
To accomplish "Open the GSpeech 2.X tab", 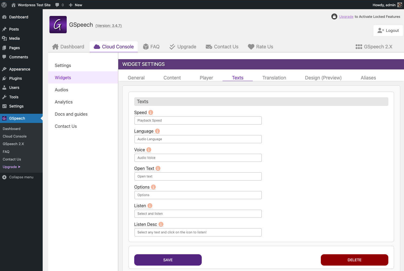I will 374,47.
